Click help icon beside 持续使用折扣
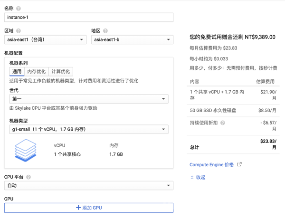 point(223,123)
